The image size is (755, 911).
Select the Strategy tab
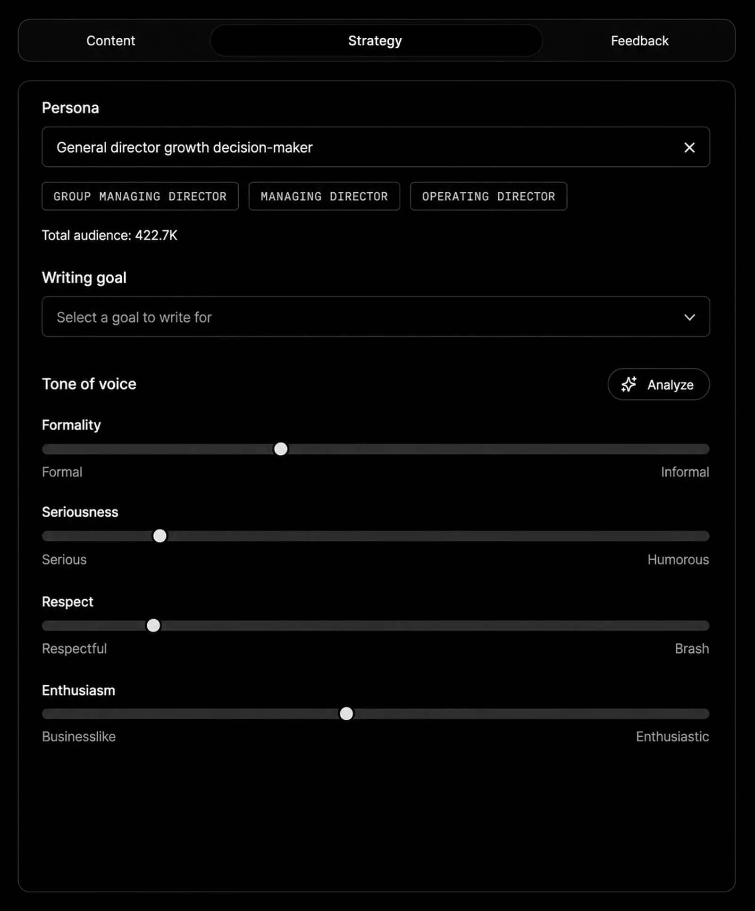(x=376, y=41)
